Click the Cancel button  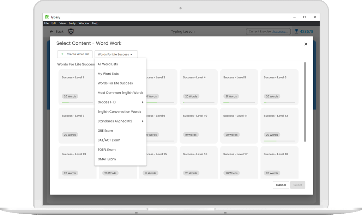[281, 185]
